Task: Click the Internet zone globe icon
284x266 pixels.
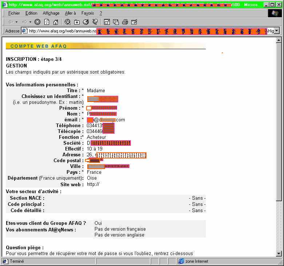Action: tap(181, 261)
